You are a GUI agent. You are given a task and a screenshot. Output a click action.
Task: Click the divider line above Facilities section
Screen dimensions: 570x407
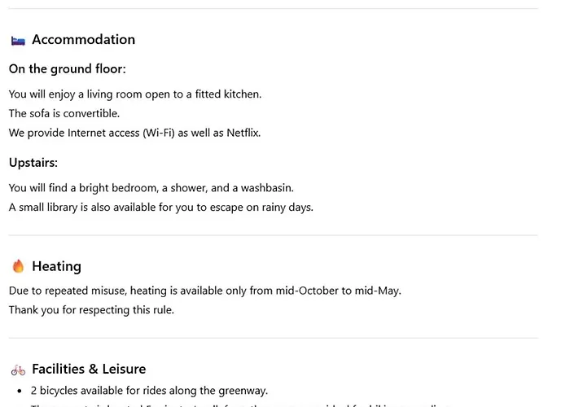pos(274,338)
